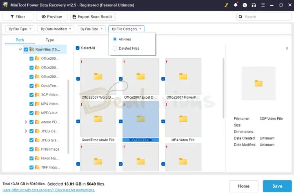Click the Export Scan Result button
This screenshot has width=294, height=195.
[x=93, y=17]
